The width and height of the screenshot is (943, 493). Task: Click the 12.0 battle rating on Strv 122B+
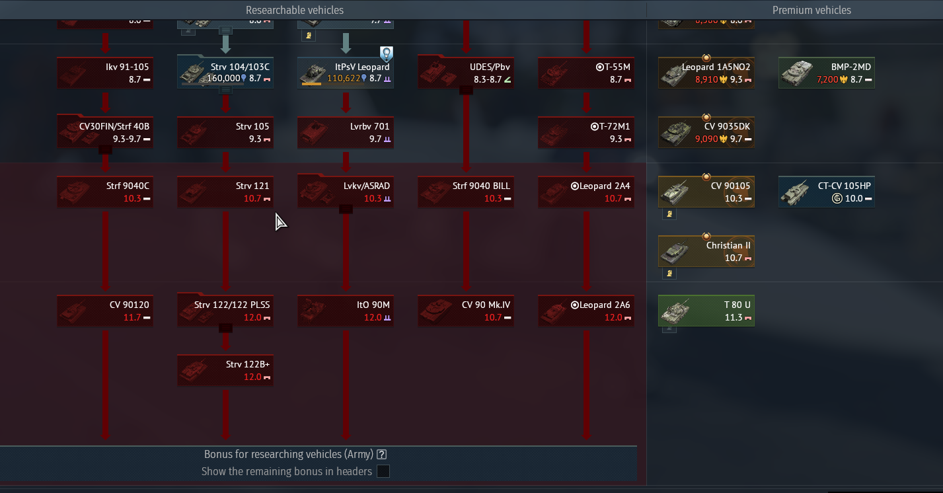[x=252, y=377]
